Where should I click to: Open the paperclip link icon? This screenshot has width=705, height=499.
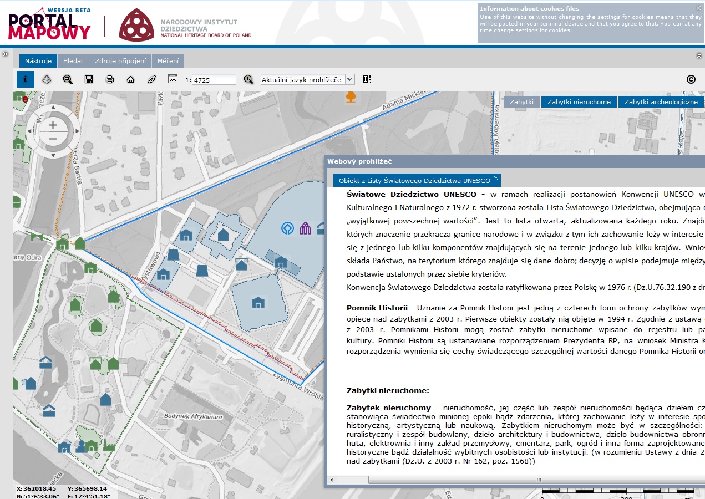tap(152, 79)
